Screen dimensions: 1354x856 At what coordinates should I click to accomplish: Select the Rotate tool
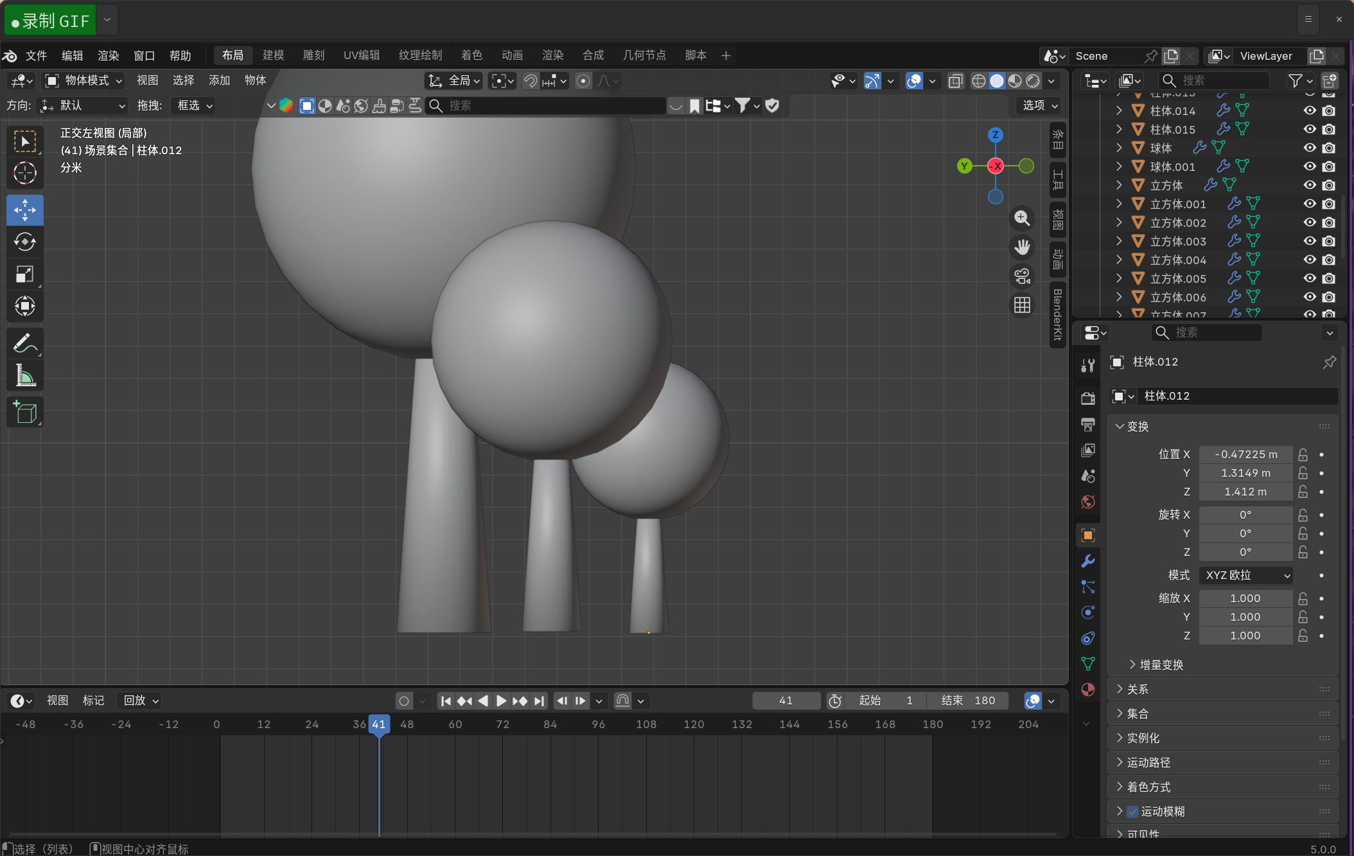pos(25,242)
